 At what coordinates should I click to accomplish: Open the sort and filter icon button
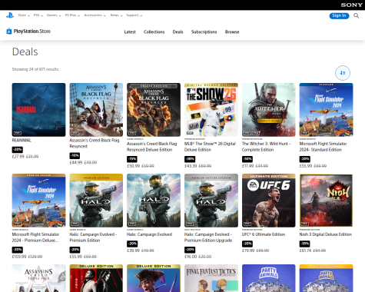[343, 73]
